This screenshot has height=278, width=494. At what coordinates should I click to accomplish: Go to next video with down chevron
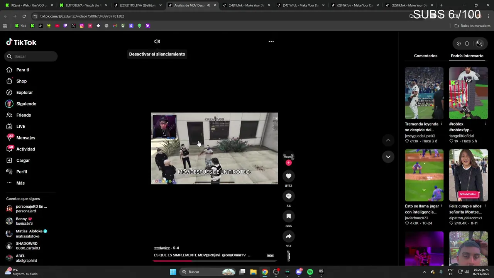[x=388, y=157]
